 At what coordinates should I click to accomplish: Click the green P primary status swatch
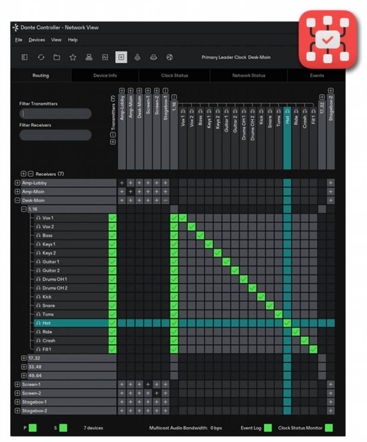point(32,428)
